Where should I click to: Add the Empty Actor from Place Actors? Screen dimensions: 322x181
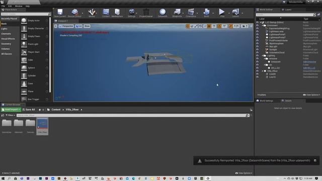(x=35, y=21)
